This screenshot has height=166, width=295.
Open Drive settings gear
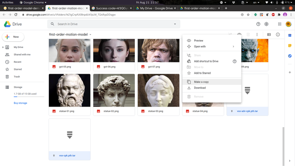pos(266,24)
